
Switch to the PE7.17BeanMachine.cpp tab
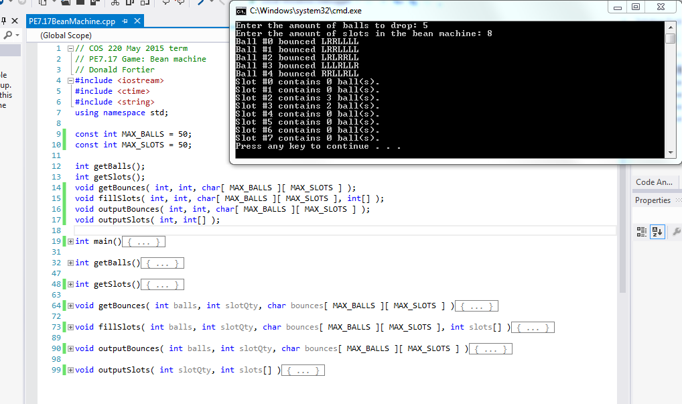[72, 21]
